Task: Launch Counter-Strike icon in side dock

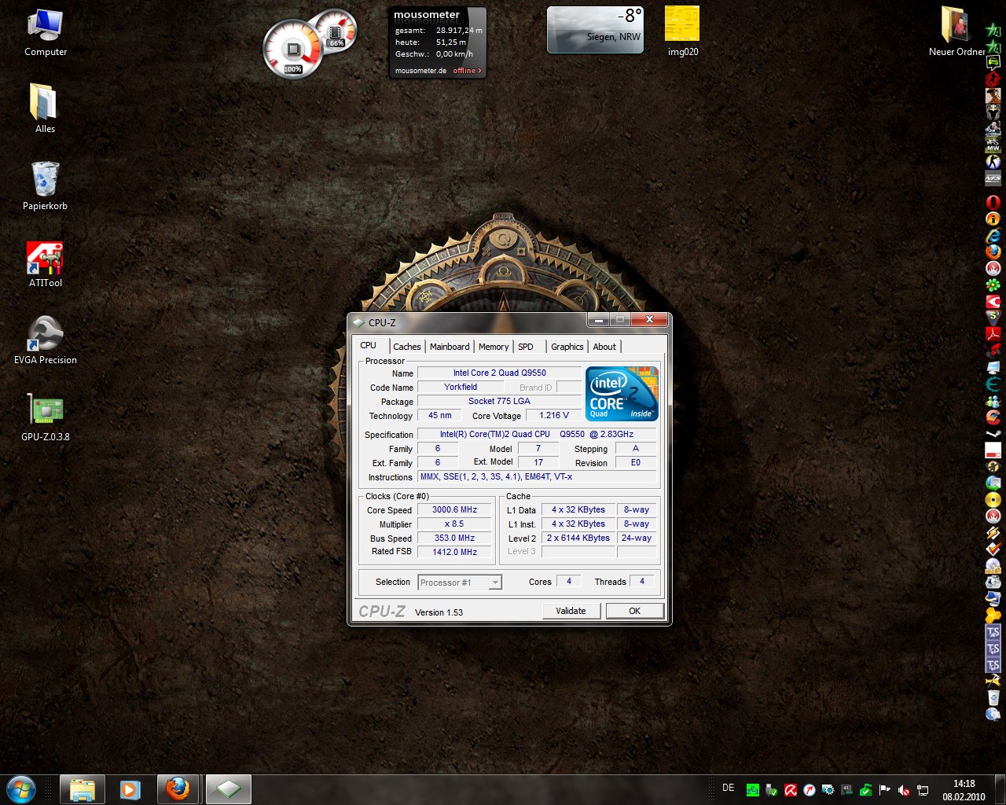Action: (x=993, y=162)
